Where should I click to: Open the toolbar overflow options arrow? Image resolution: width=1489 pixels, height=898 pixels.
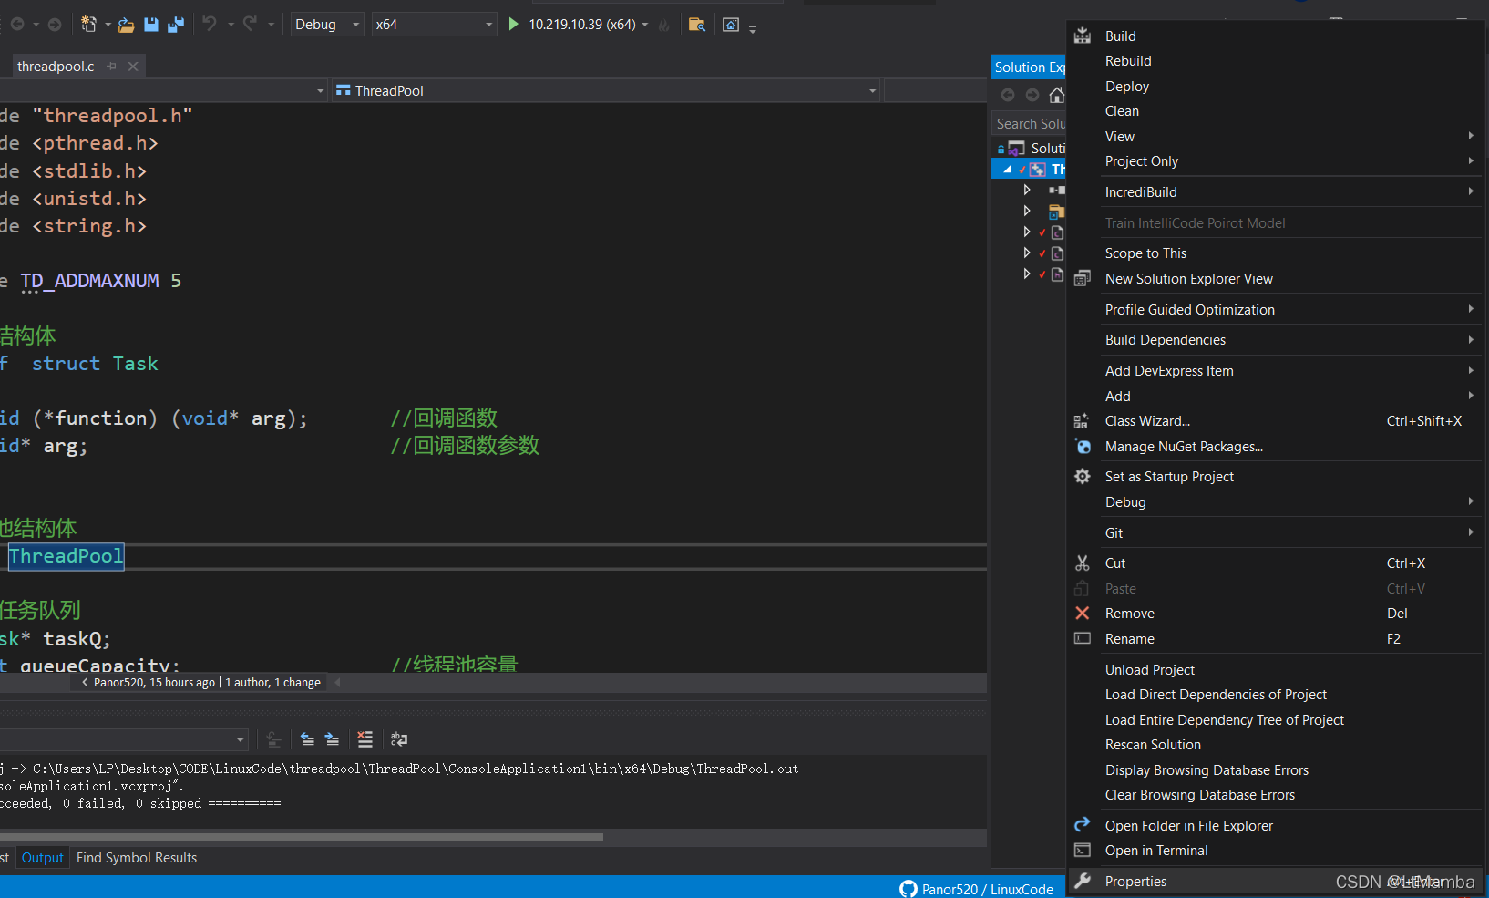click(753, 29)
